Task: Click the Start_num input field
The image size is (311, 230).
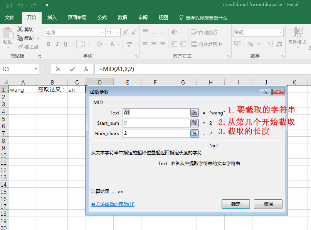Action: pyautogui.click(x=156, y=123)
